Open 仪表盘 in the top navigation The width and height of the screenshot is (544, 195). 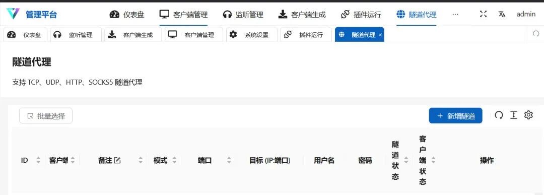pyautogui.click(x=126, y=15)
